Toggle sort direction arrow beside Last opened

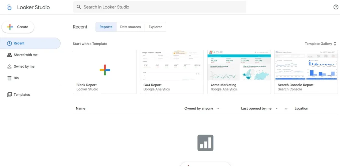(286, 109)
